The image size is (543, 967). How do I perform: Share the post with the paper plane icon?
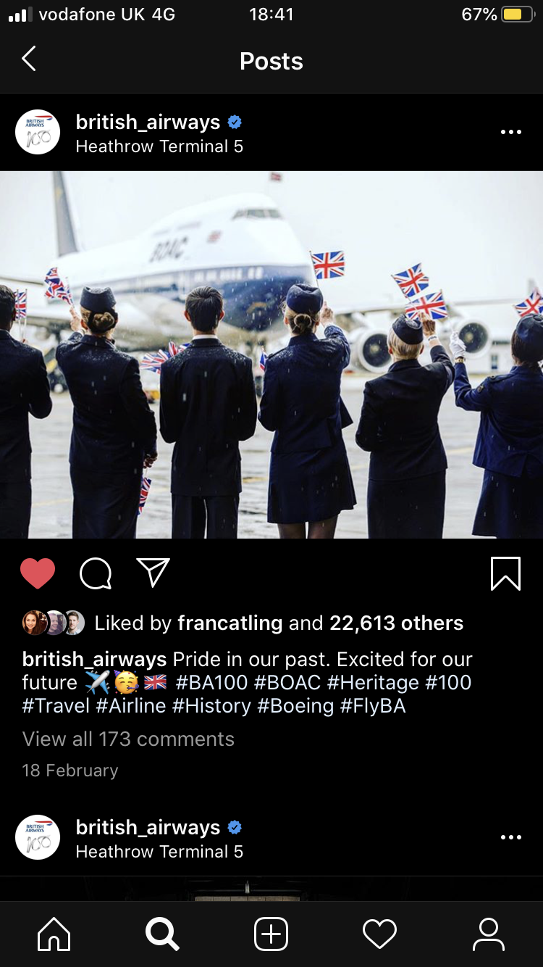tap(153, 573)
